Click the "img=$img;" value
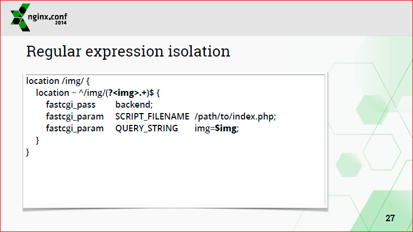Screen dimensions: 413x232 [x=216, y=129]
